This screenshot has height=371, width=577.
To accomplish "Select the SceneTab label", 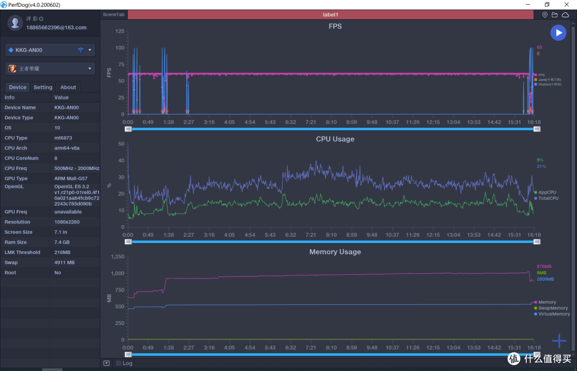I will click(x=114, y=15).
